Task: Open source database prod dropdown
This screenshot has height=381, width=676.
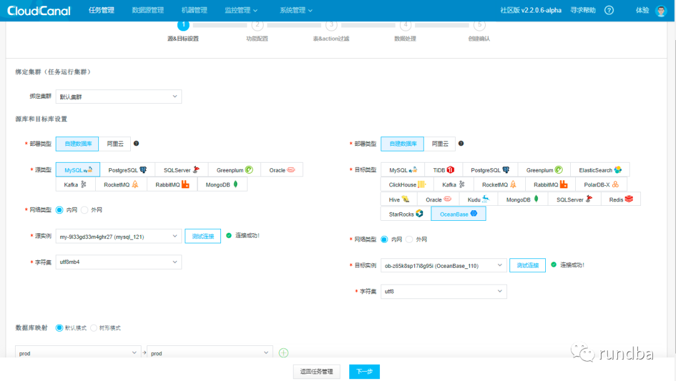Action: pos(78,353)
